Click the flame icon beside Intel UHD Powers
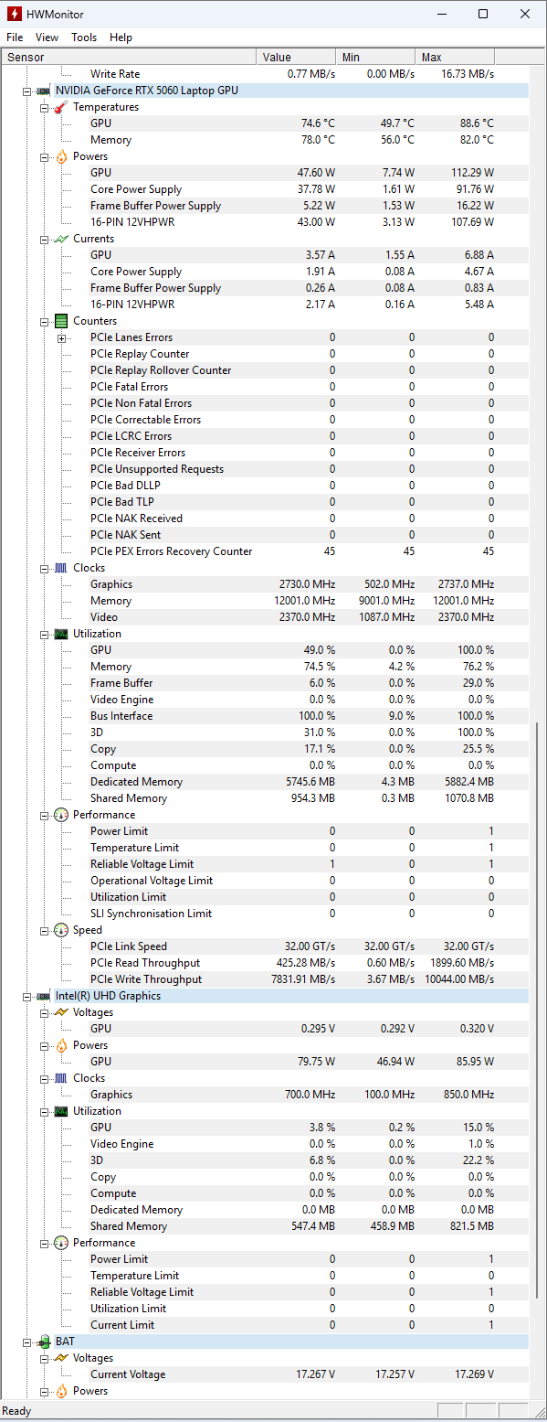This screenshot has height=1422, width=547. (60, 1045)
